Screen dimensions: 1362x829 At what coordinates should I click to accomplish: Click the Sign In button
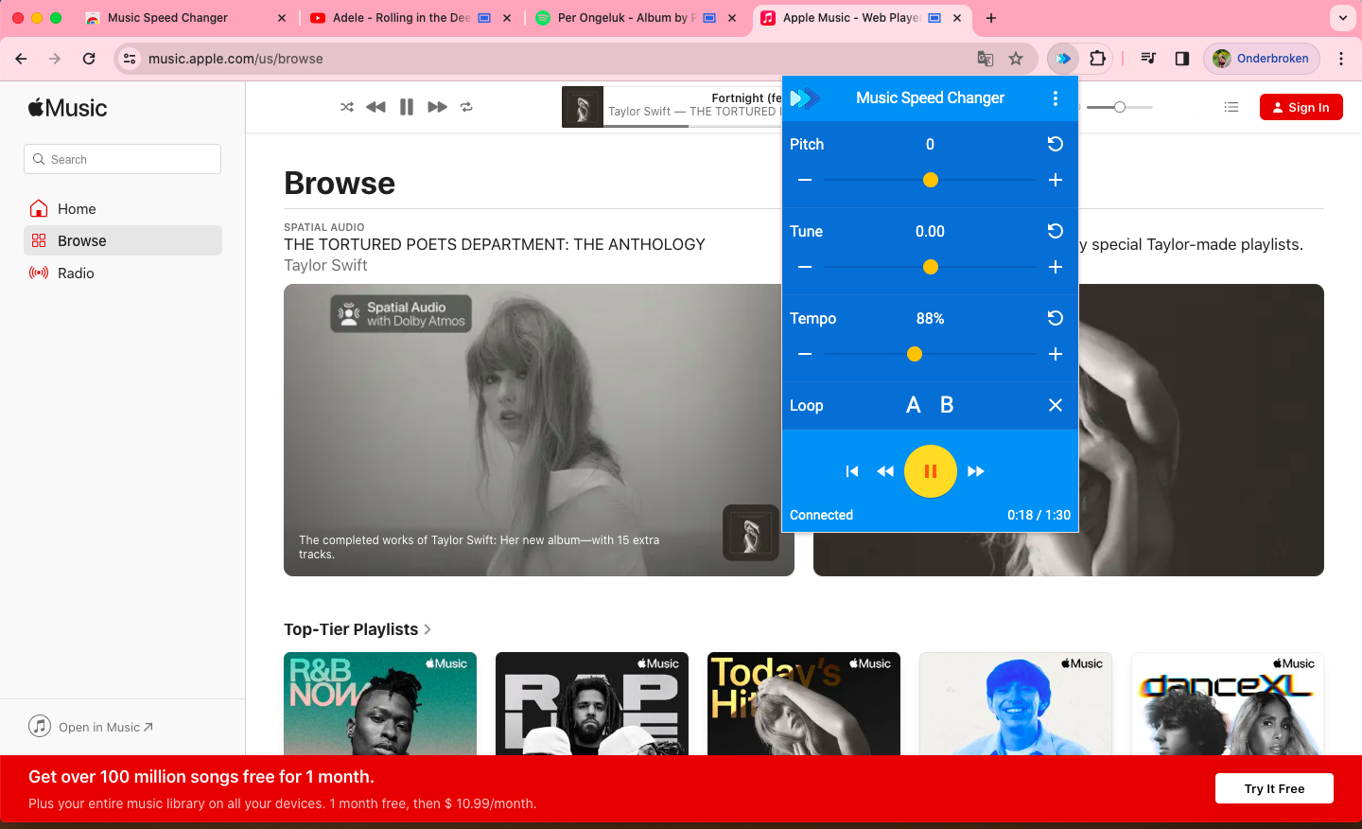[x=1301, y=108]
